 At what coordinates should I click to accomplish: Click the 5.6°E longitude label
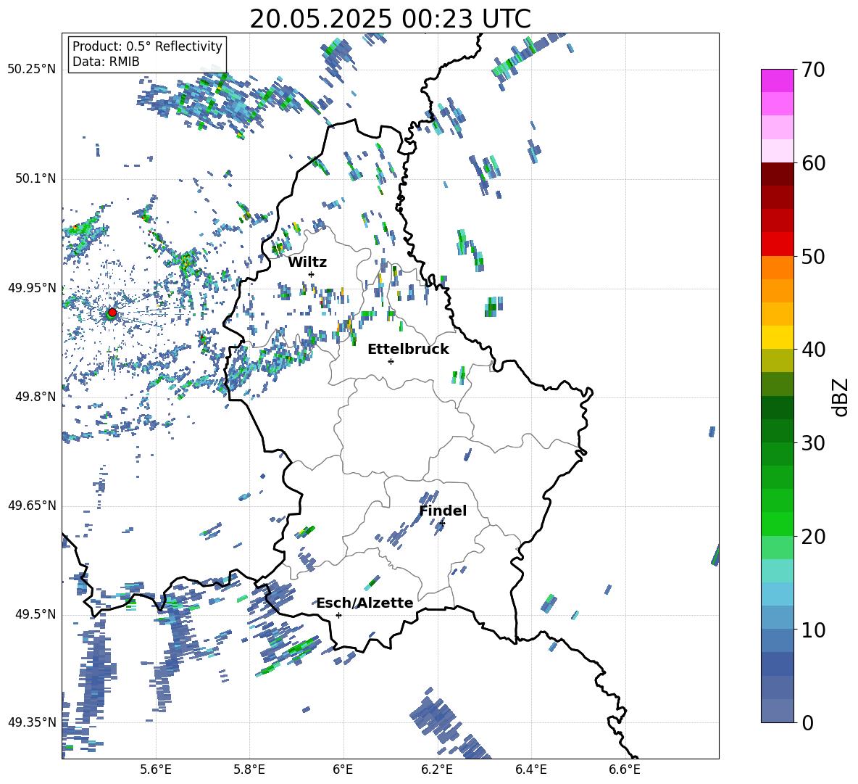(156, 769)
